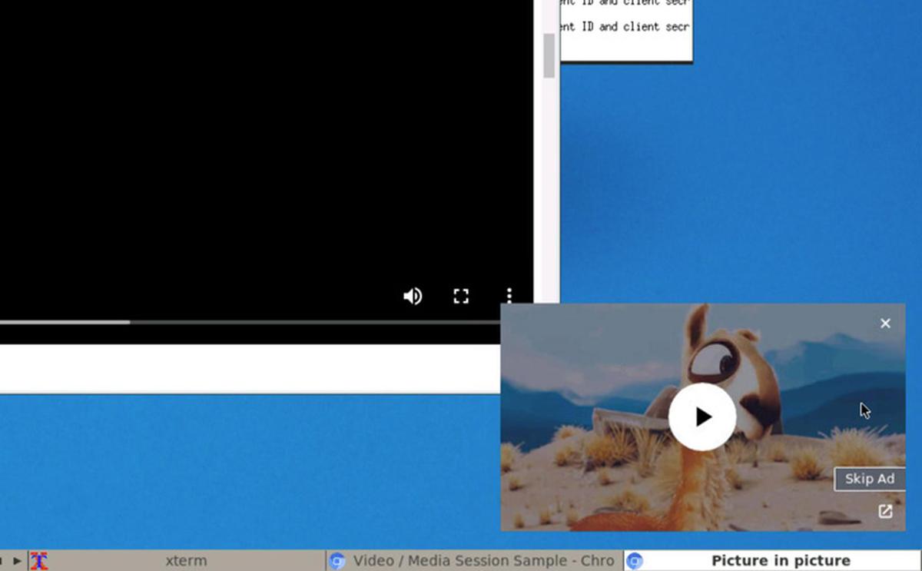This screenshot has width=922, height=571.
Task: Click Chrome icon beside Video / Media Session
Action: [x=337, y=561]
